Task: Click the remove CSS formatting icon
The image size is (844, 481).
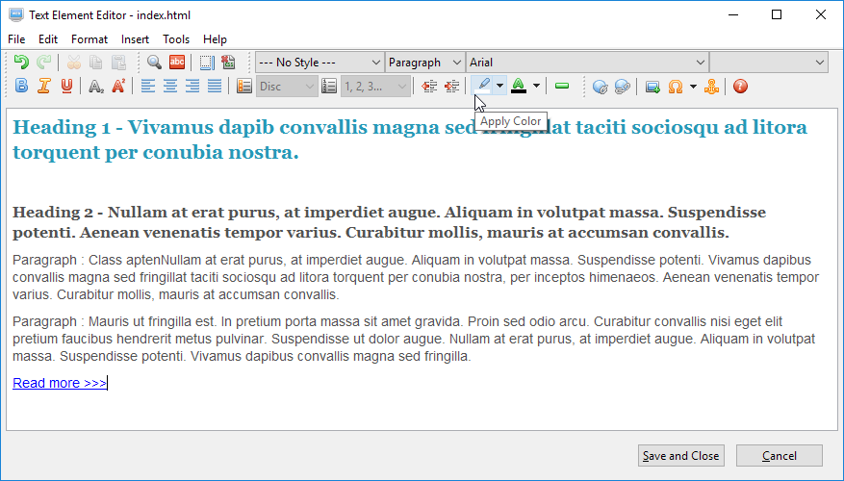Action: click(x=228, y=63)
